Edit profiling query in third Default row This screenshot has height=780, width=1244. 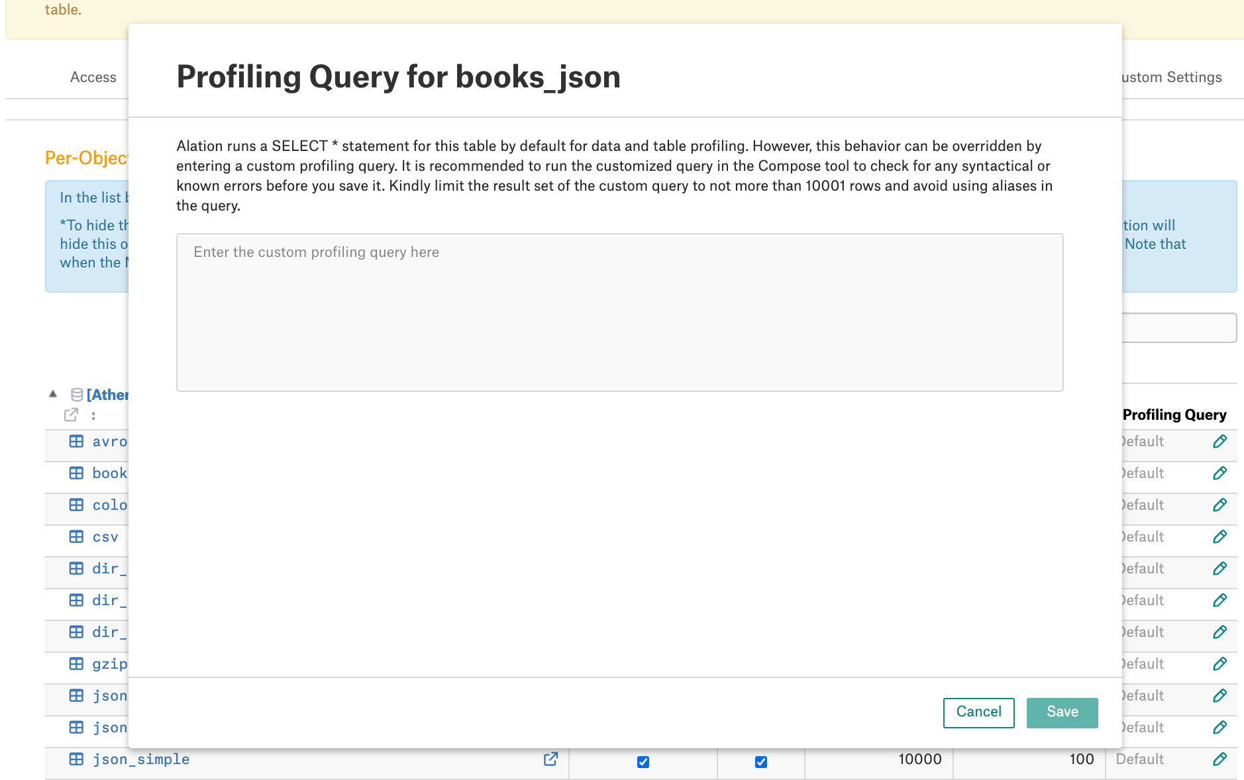click(1219, 505)
